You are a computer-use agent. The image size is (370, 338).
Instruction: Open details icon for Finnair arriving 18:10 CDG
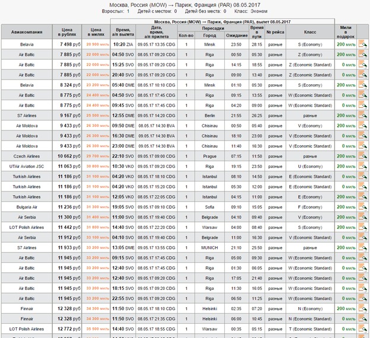coord(363,308)
